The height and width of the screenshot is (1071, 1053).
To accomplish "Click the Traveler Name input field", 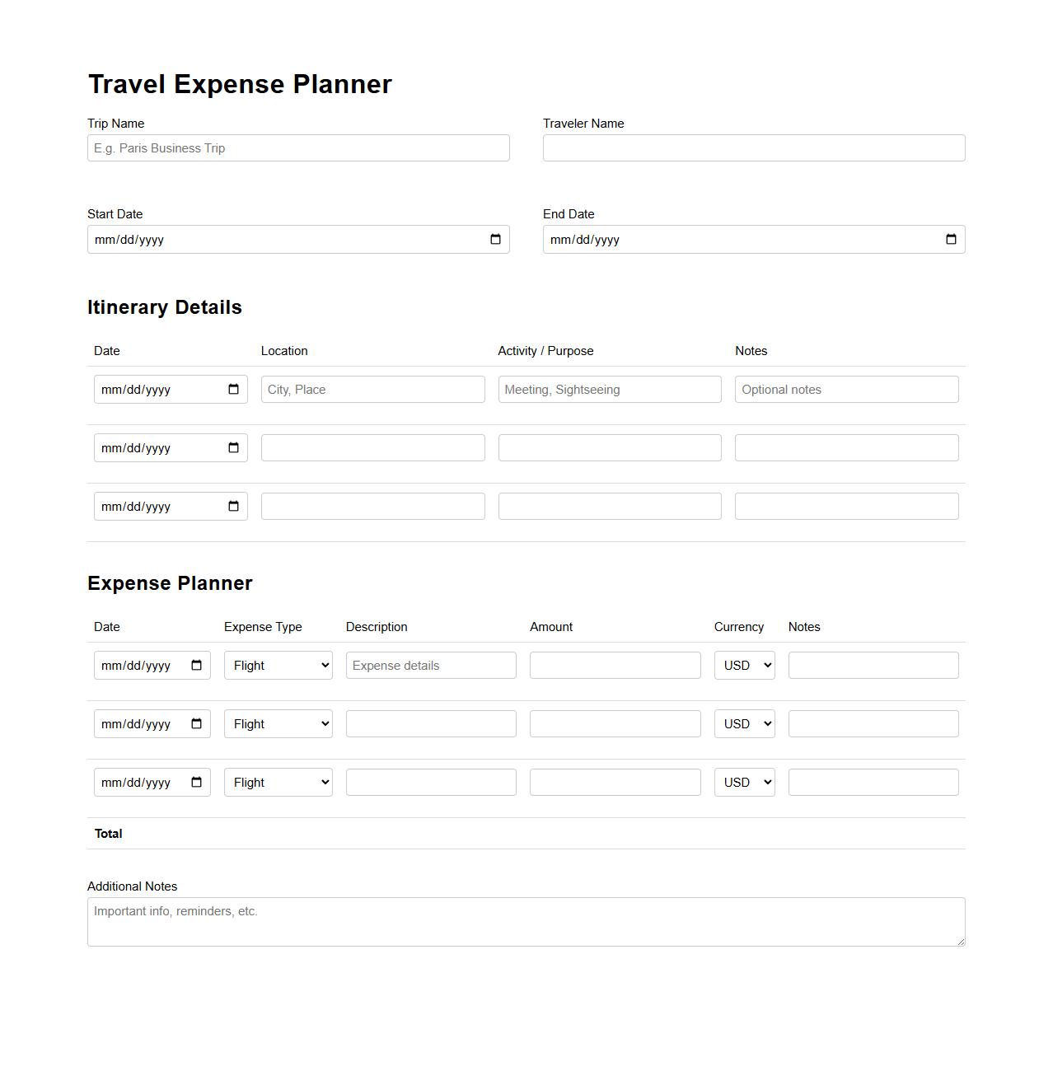I will (x=753, y=147).
